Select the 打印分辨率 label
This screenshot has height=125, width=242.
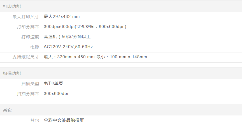click(x=28, y=27)
